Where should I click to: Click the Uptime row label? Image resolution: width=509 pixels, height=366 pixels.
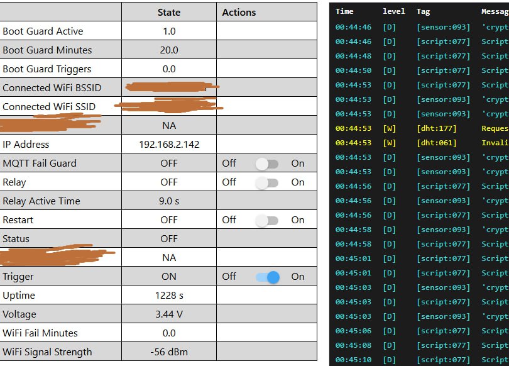click(x=19, y=295)
